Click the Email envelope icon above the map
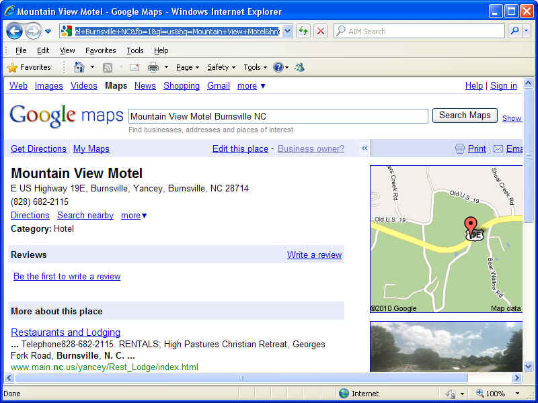Viewport: 538px width, 403px height. (498, 148)
